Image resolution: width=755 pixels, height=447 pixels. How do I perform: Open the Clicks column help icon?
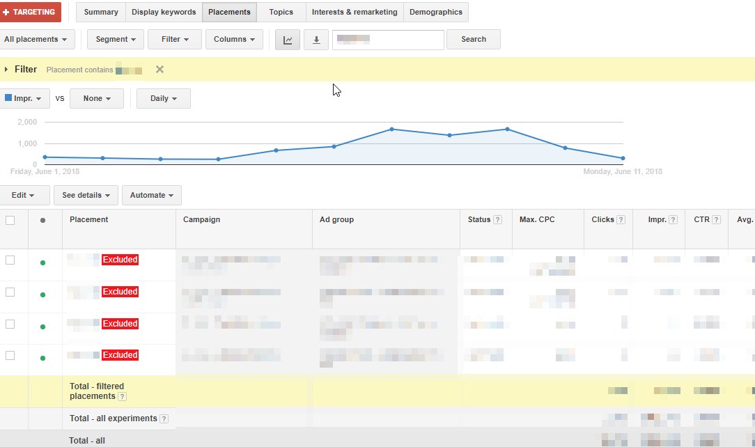pos(621,220)
